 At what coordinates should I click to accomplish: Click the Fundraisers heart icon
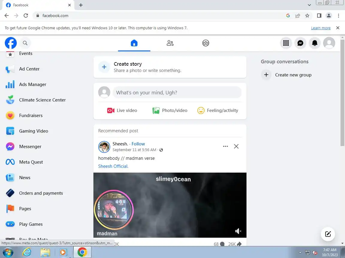click(10, 115)
